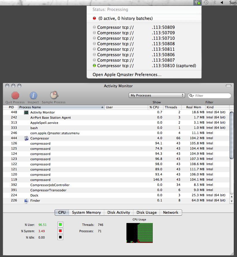The width and height of the screenshot is (237, 257).
Task: Click the red % System color swatch
Action: tap(60, 231)
